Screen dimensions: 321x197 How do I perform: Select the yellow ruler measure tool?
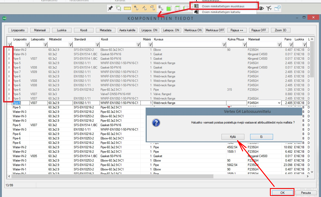point(127,8)
